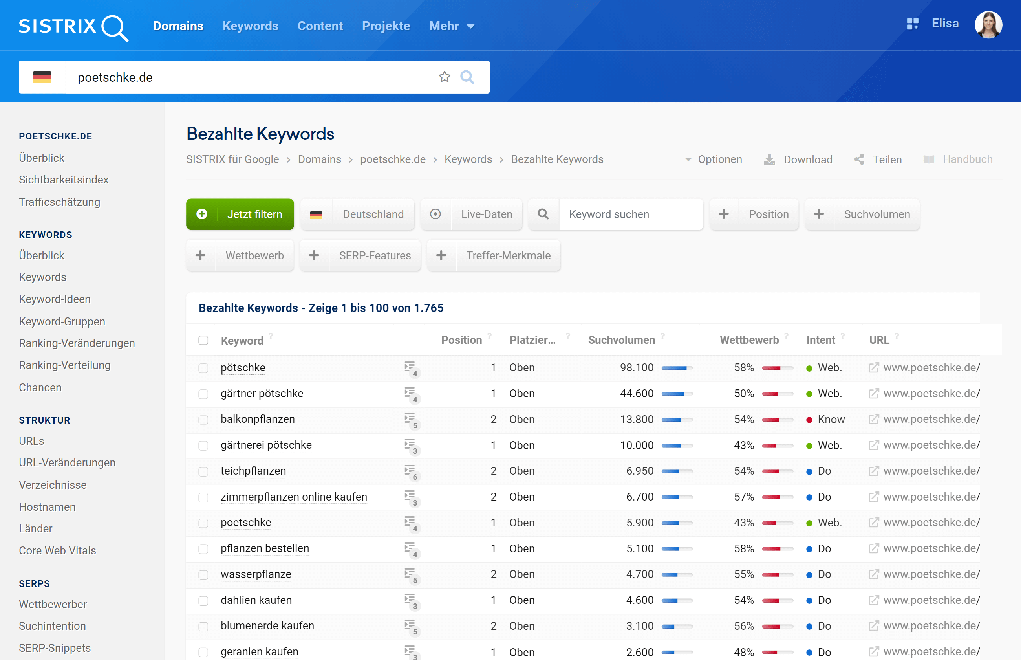
Task: Click the SISTRIX logo
Action: click(73, 27)
